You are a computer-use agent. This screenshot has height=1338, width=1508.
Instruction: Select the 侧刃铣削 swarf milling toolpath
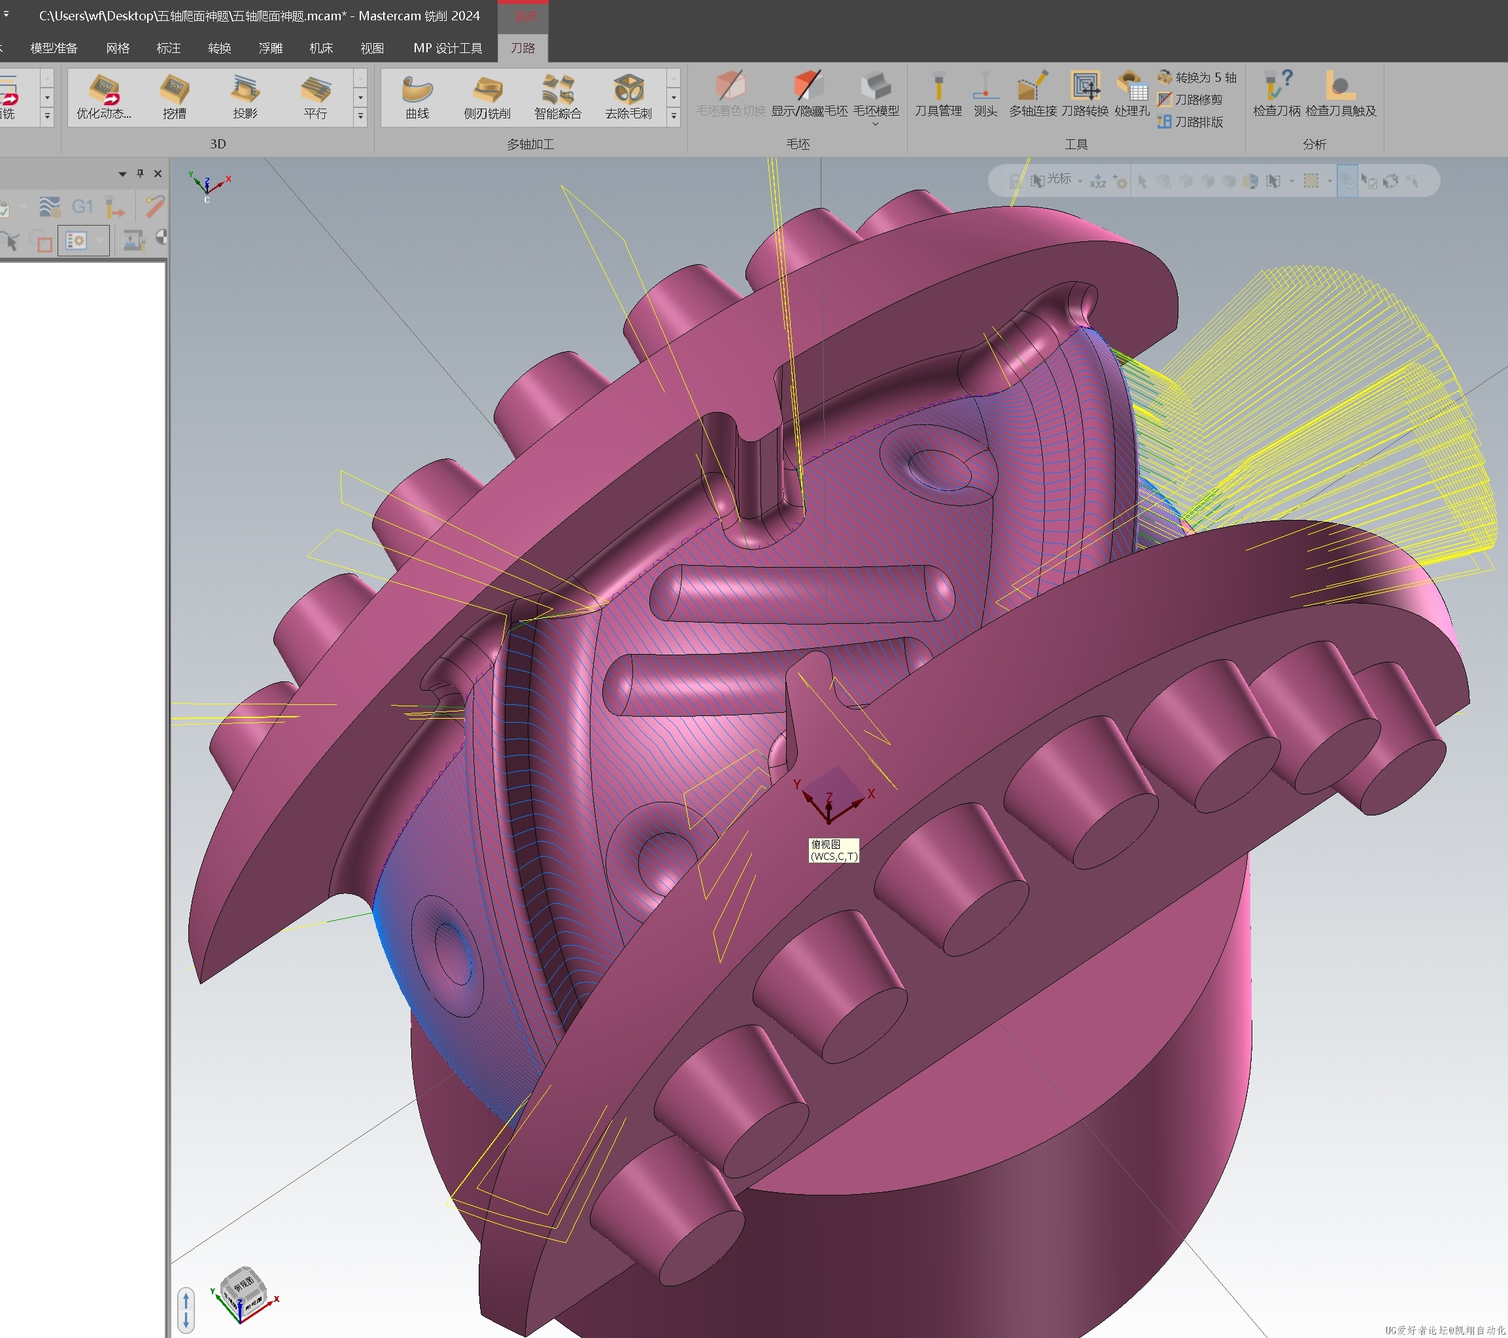[x=487, y=97]
